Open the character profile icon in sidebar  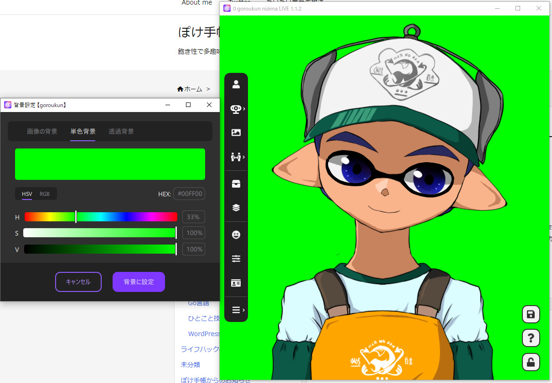[x=236, y=84]
